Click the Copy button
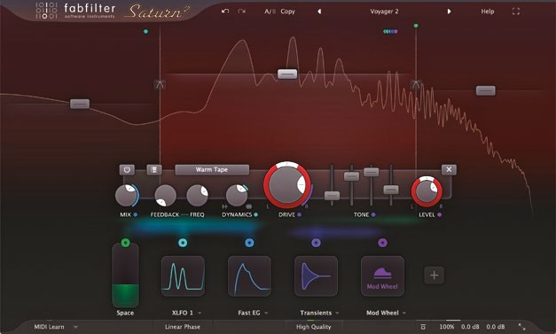Screen dimensions: 556x334 (x=287, y=12)
